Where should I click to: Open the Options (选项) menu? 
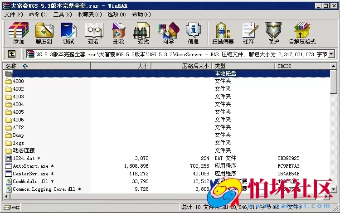pos(117,15)
